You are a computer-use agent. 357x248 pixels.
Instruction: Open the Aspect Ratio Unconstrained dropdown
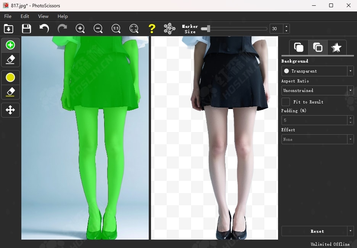point(350,90)
